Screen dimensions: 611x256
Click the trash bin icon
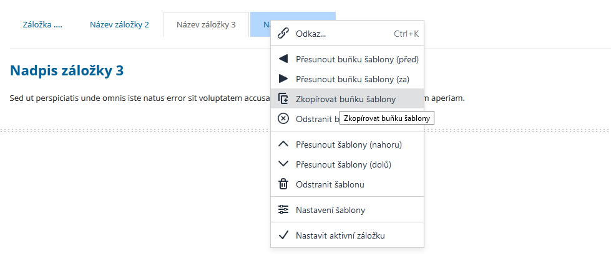click(x=283, y=184)
